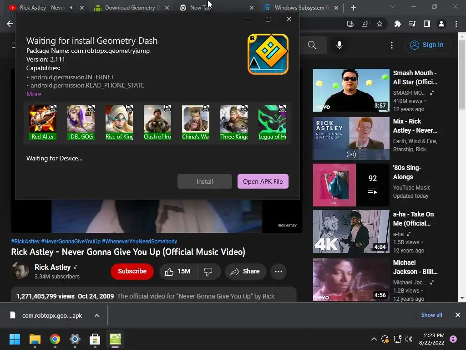Open the Clash of Iron app suggestion

click(x=157, y=122)
